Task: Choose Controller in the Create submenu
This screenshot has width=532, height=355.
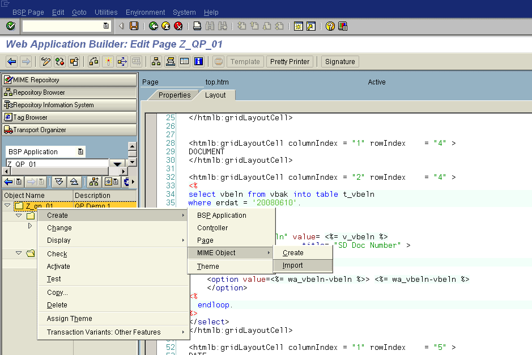Action: coord(231,227)
